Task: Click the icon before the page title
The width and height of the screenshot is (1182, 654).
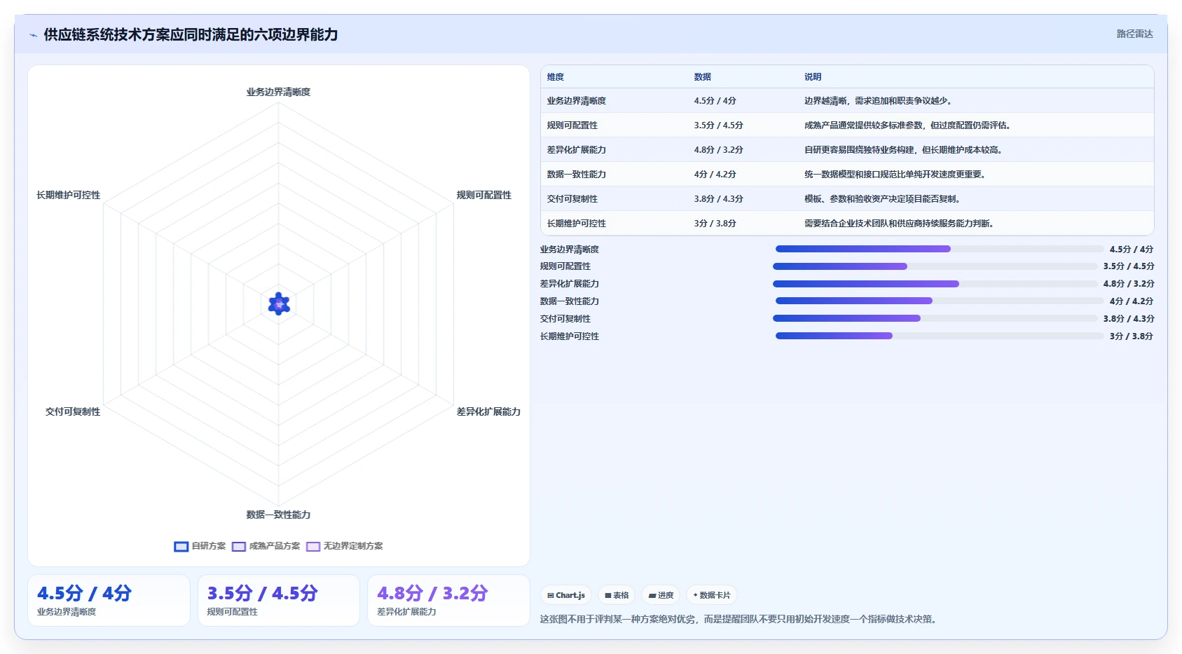Action: [33, 35]
